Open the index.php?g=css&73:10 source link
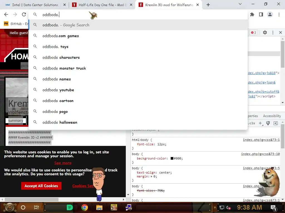285x213 pixels. tap(260, 154)
